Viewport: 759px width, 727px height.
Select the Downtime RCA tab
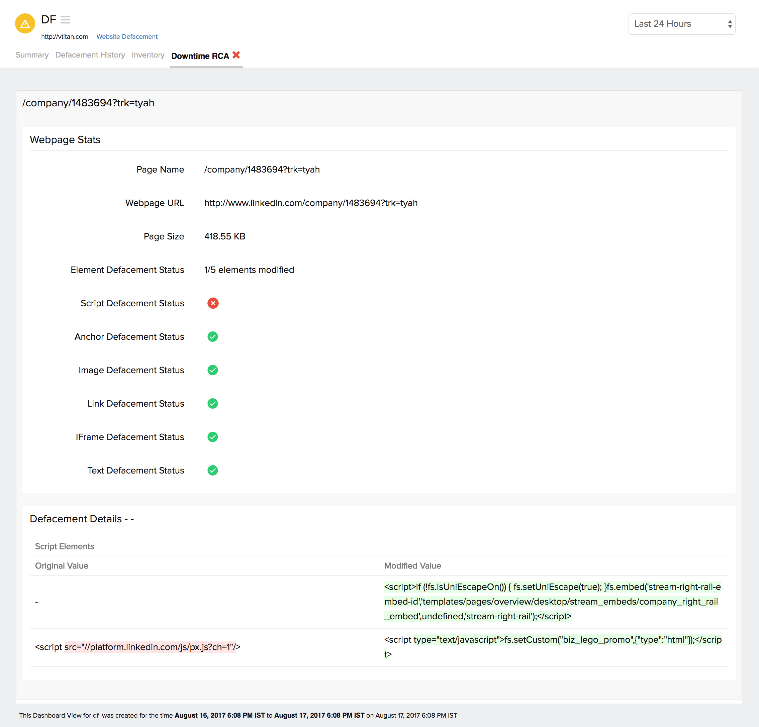click(200, 56)
